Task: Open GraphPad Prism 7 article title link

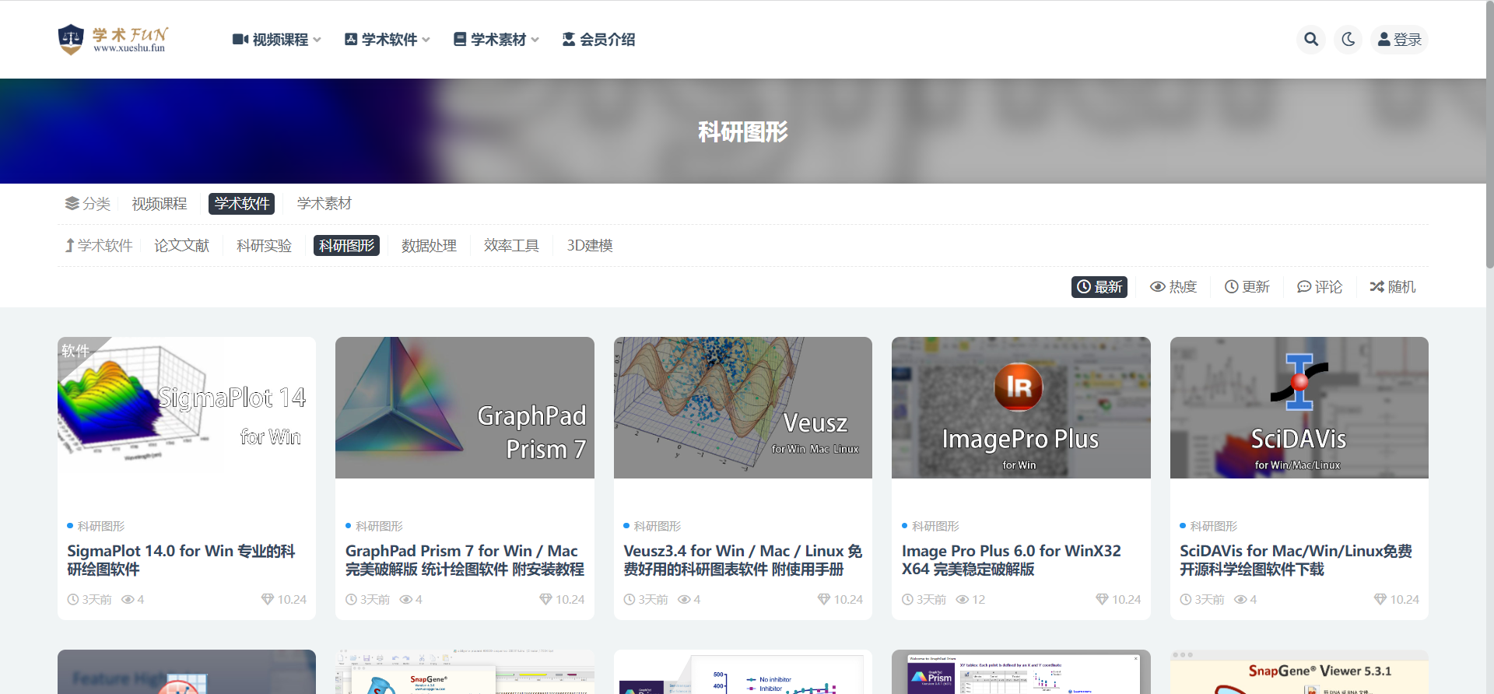Action: tap(465, 560)
